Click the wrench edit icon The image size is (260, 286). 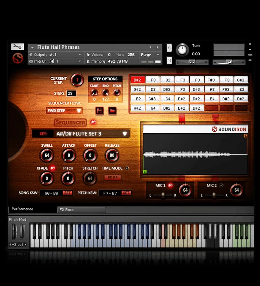[17, 47]
